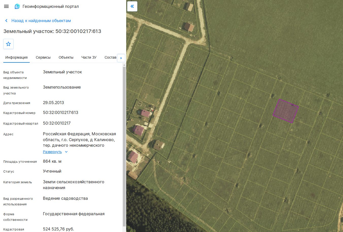Click the Развернуть link under the address
343x232 pixels.
[52, 152]
